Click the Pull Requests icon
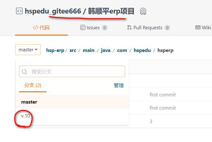This screenshot has width=212, height=142. tap(129, 28)
